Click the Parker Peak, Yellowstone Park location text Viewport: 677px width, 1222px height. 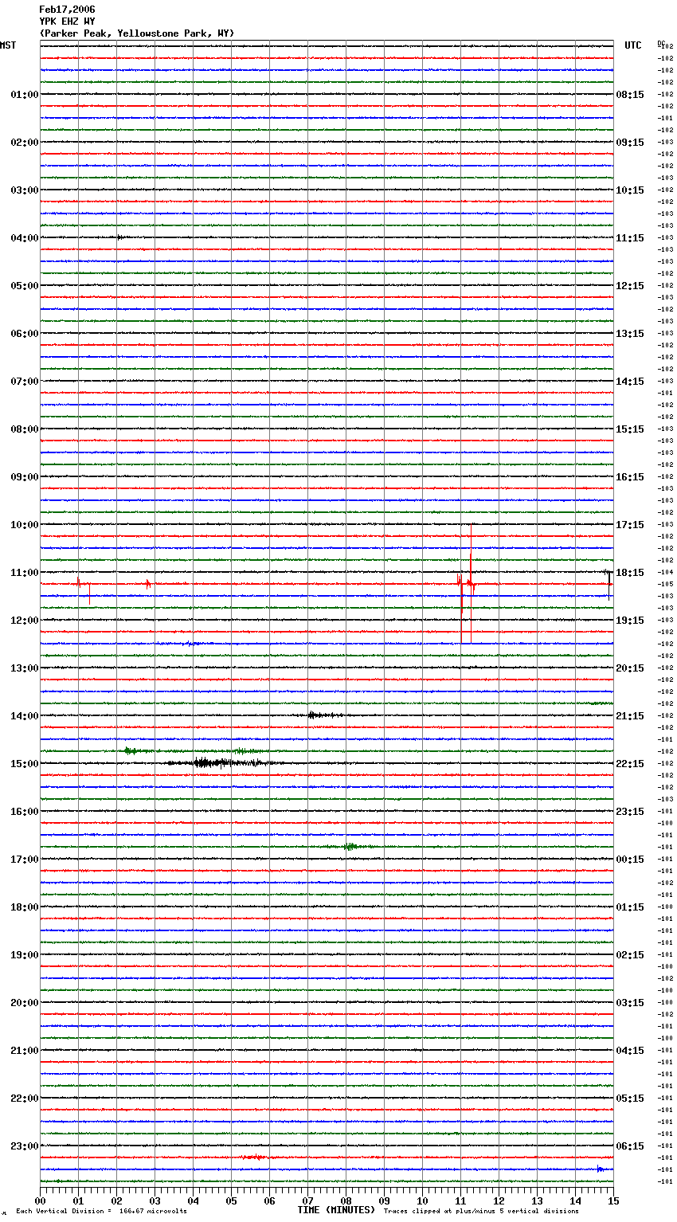click(x=136, y=33)
